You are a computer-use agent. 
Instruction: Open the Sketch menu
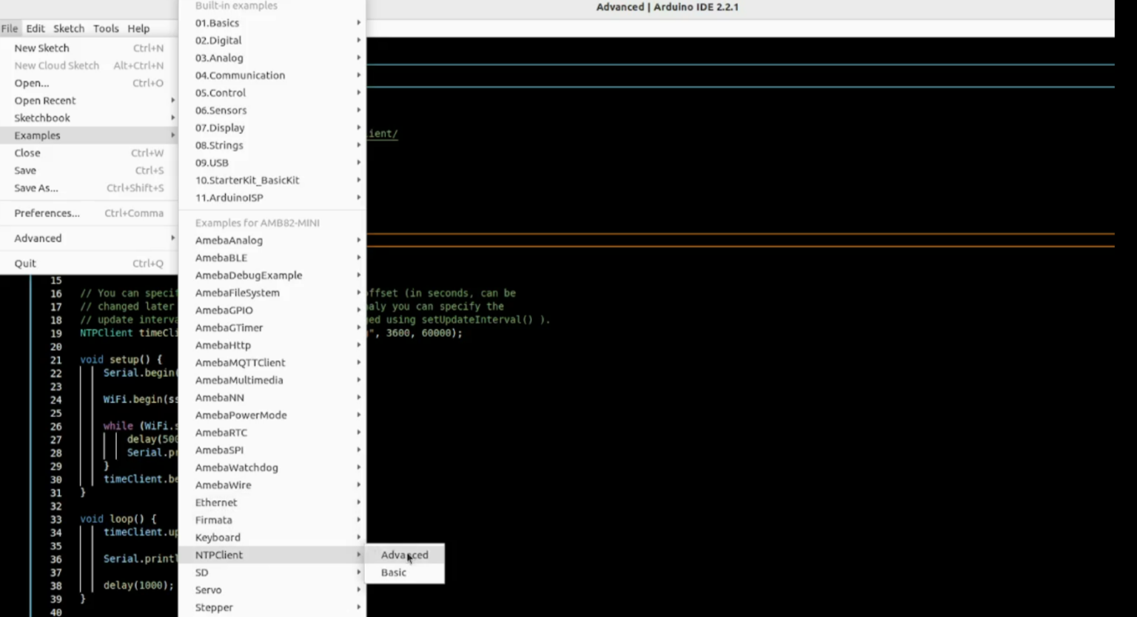pyautogui.click(x=69, y=28)
